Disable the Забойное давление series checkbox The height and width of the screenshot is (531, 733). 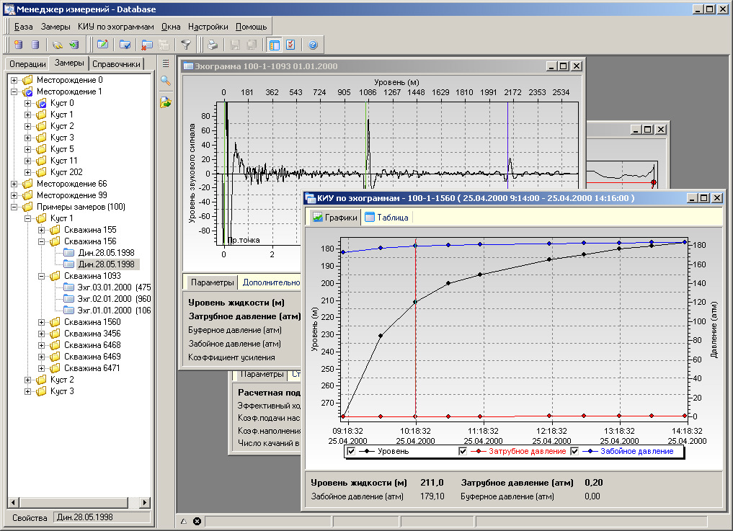pos(576,451)
